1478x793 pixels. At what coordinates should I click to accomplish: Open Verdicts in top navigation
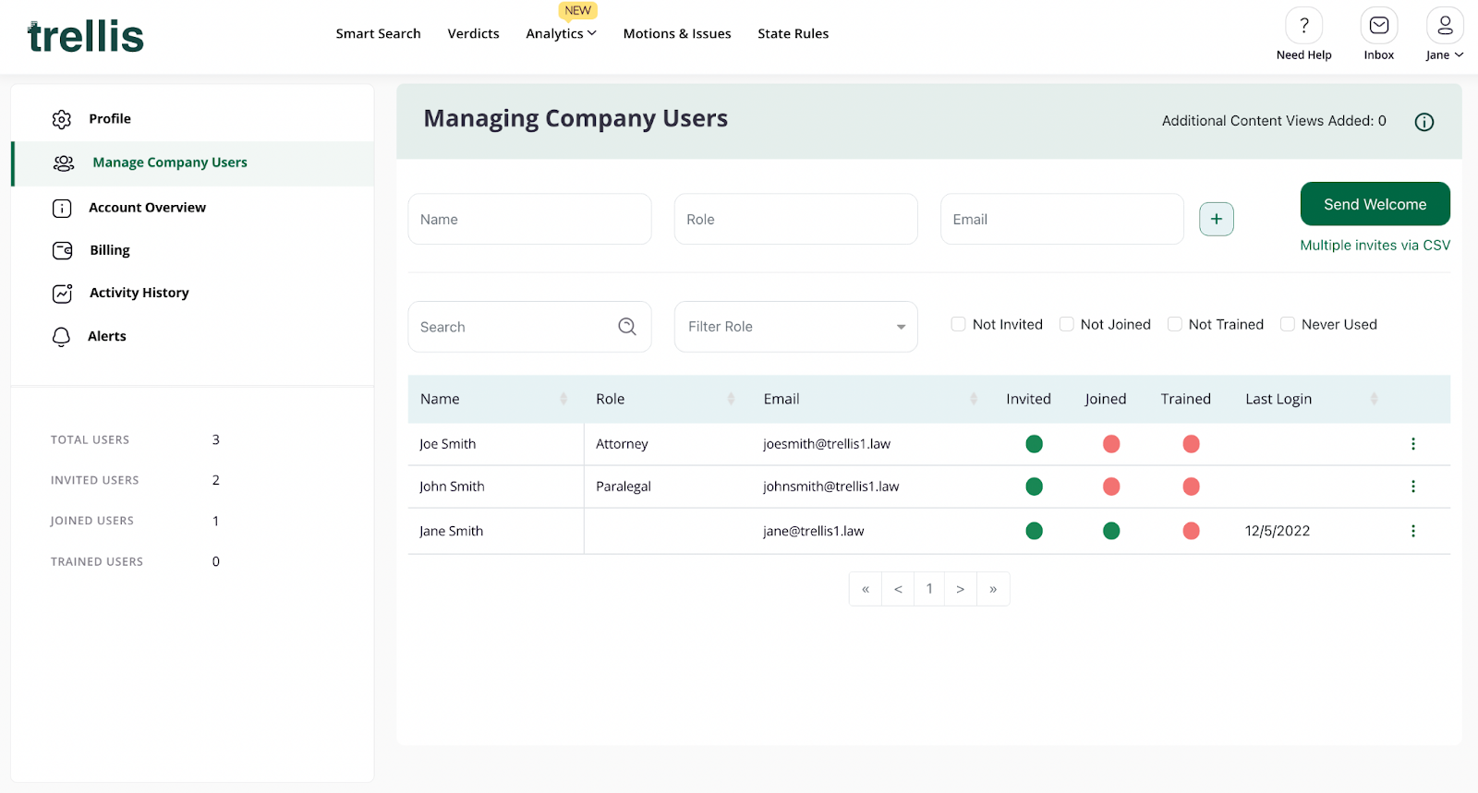click(x=473, y=33)
